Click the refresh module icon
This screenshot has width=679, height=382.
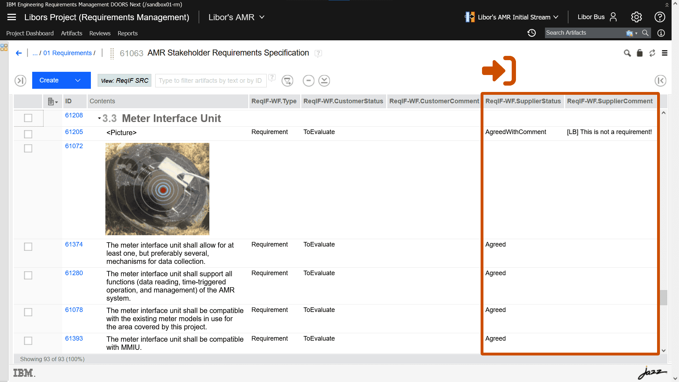click(x=652, y=53)
